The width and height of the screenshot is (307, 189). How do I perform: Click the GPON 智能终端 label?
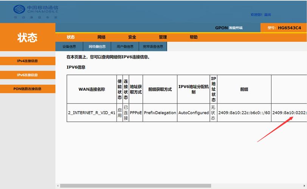tap(229, 28)
